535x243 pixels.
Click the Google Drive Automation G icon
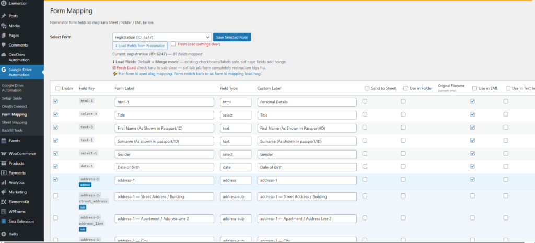pyautogui.click(x=4, y=70)
